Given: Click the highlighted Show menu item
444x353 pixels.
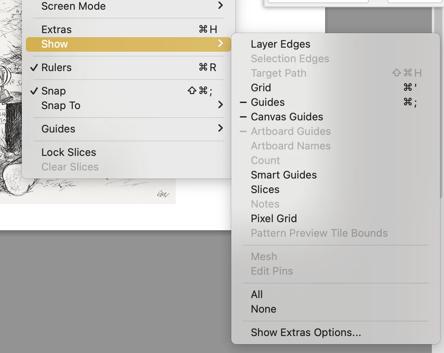Looking at the screenshot, I should [55, 44].
